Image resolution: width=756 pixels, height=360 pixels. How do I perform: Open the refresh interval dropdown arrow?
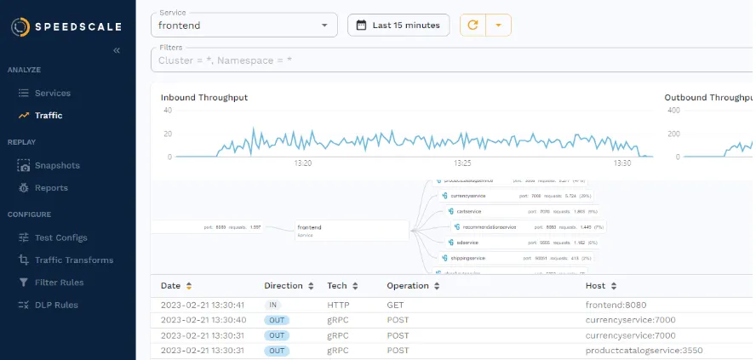(x=499, y=25)
